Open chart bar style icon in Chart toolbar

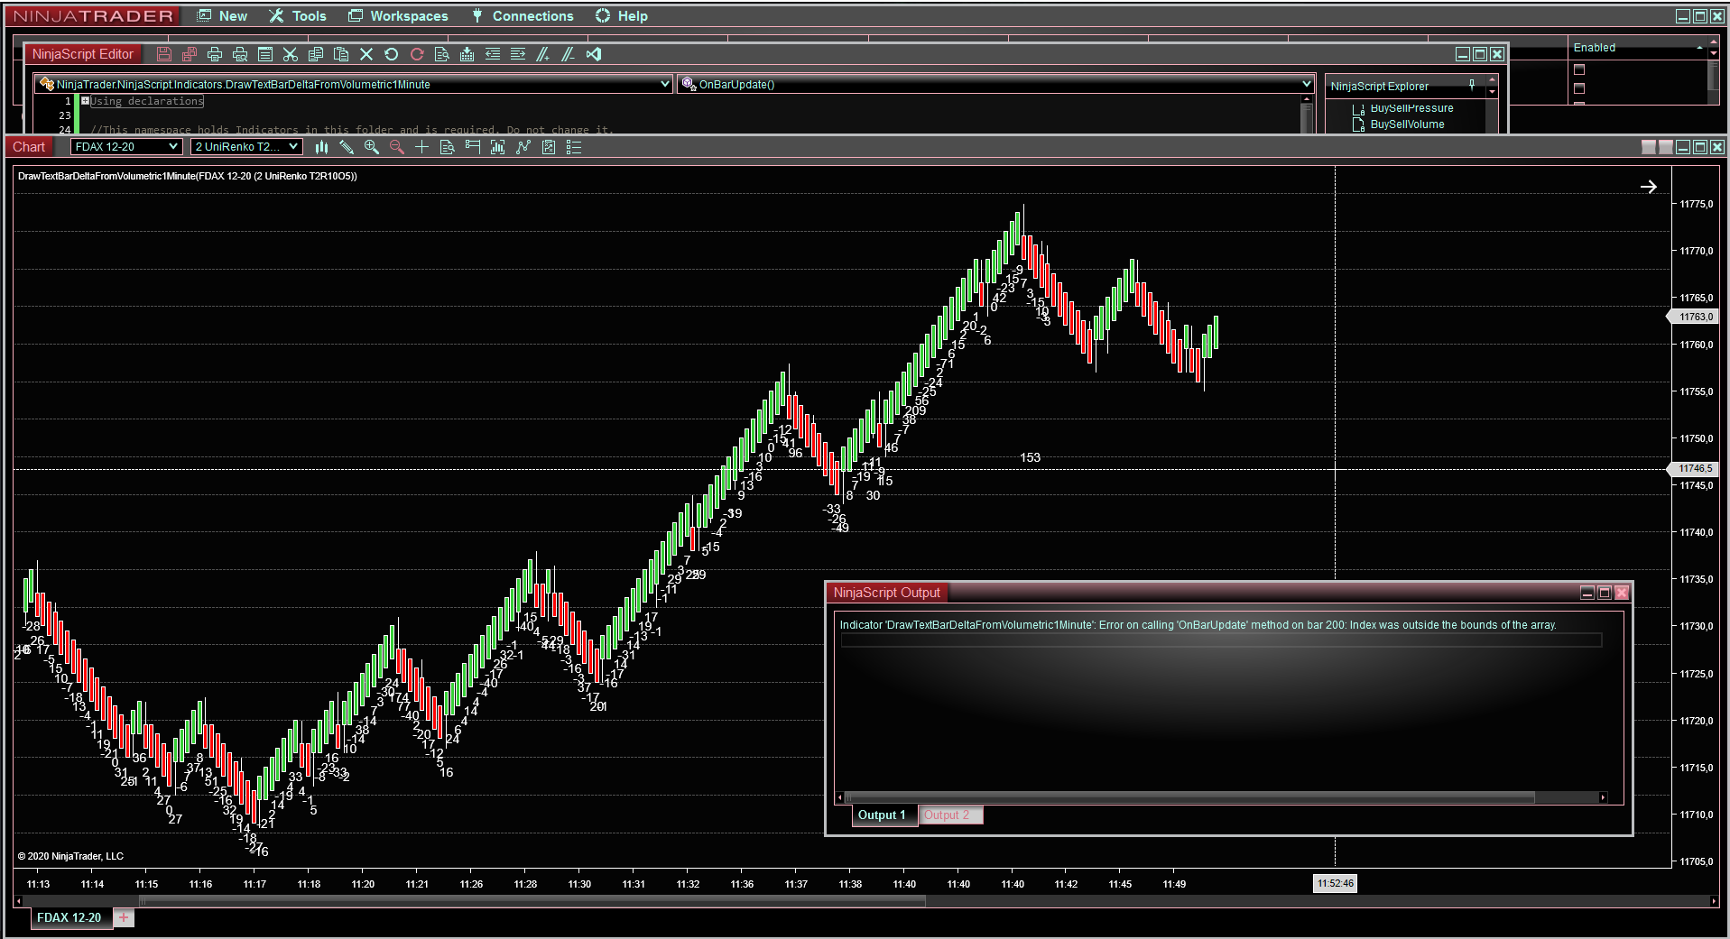tap(321, 147)
